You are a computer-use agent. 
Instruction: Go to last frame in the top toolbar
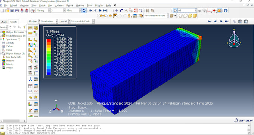point(105,10)
